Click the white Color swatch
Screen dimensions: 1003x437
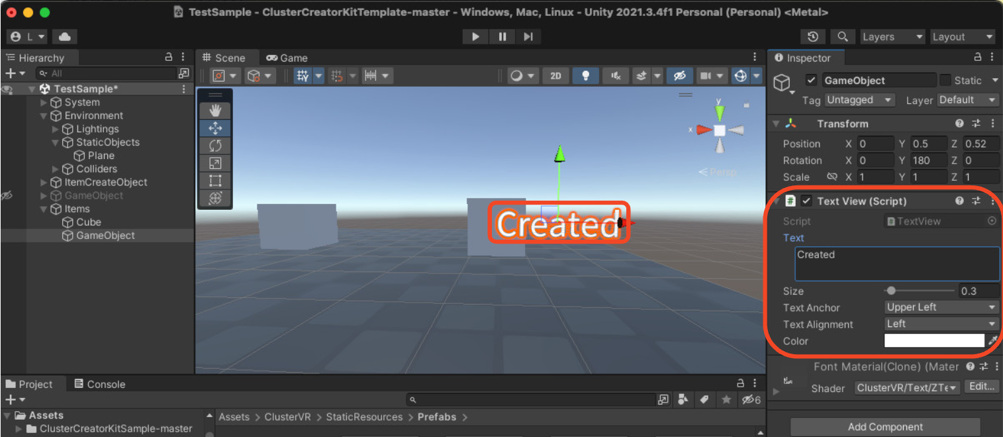(x=934, y=341)
